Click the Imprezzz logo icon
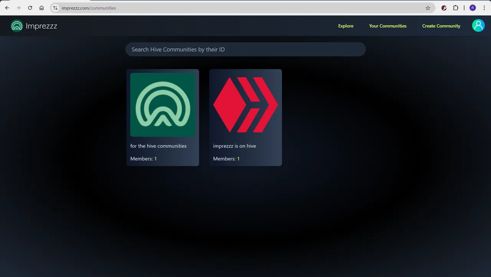Viewport: 491px width, 277px height. [17, 26]
